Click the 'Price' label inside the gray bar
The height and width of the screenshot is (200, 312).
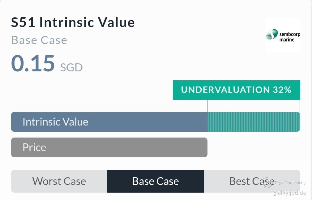pos(34,147)
